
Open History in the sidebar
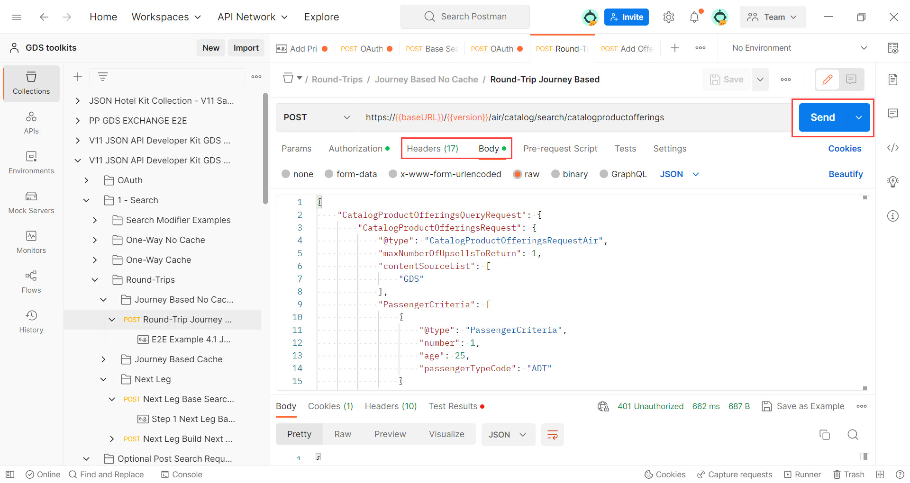click(31, 322)
